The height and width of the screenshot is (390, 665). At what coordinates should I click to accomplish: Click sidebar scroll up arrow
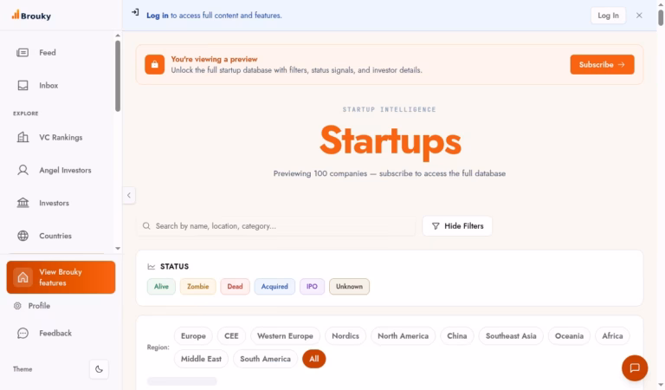coord(118,36)
